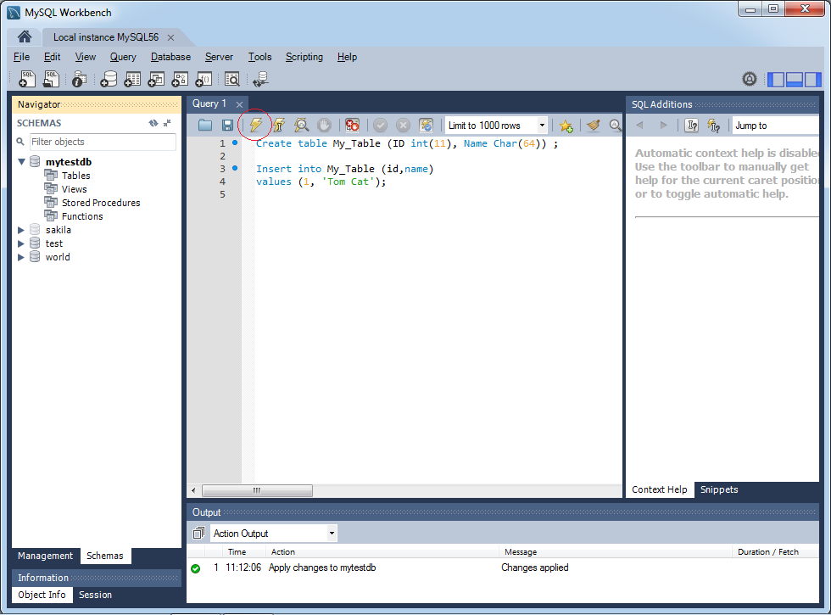This screenshot has height=615, width=831.
Task: Select Stored Procedures under mytestdb
Action: [x=101, y=203]
